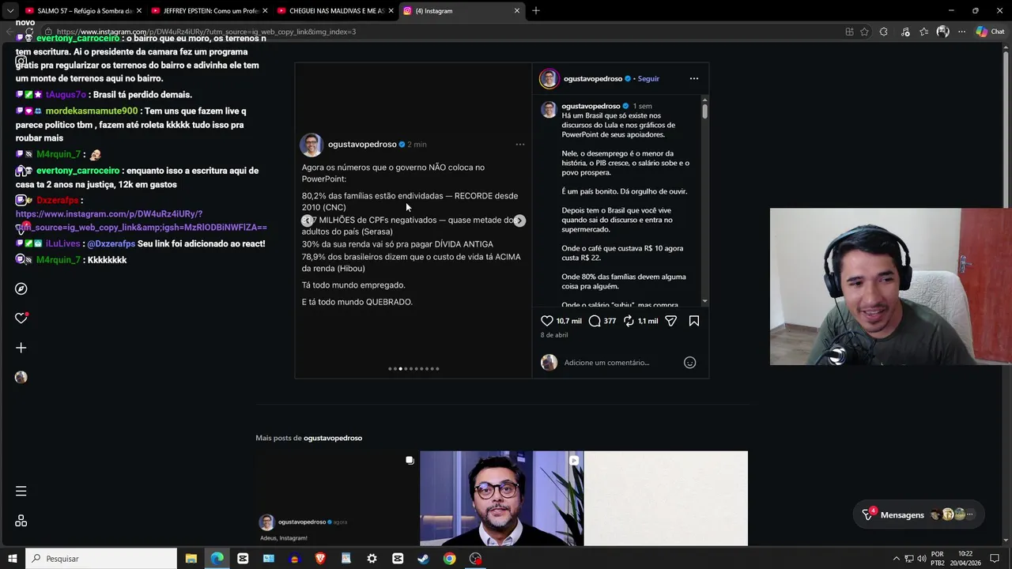Open Steam from the taskbar
1012x569 pixels.
click(x=423, y=559)
